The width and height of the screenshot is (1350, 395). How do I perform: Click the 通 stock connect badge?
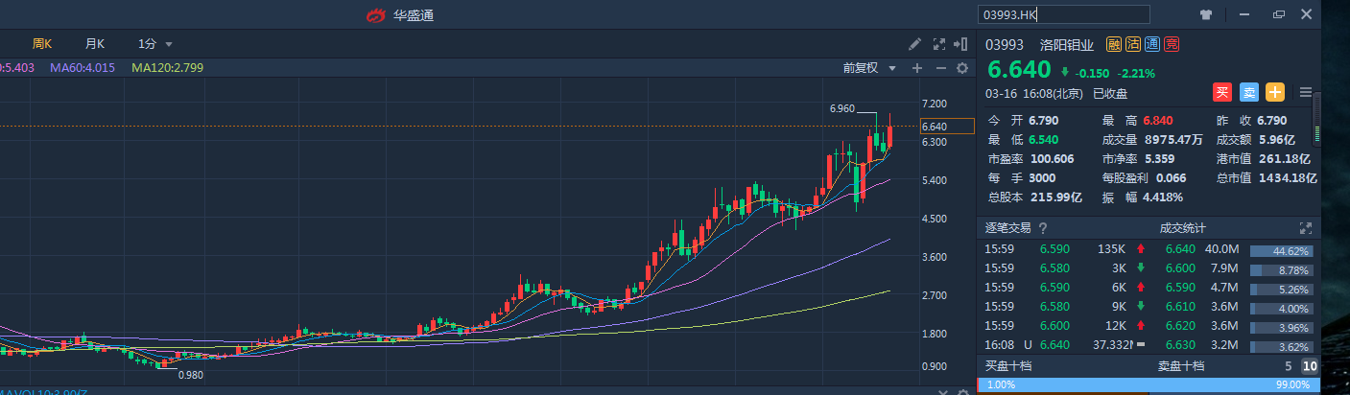(x=1152, y=44)
